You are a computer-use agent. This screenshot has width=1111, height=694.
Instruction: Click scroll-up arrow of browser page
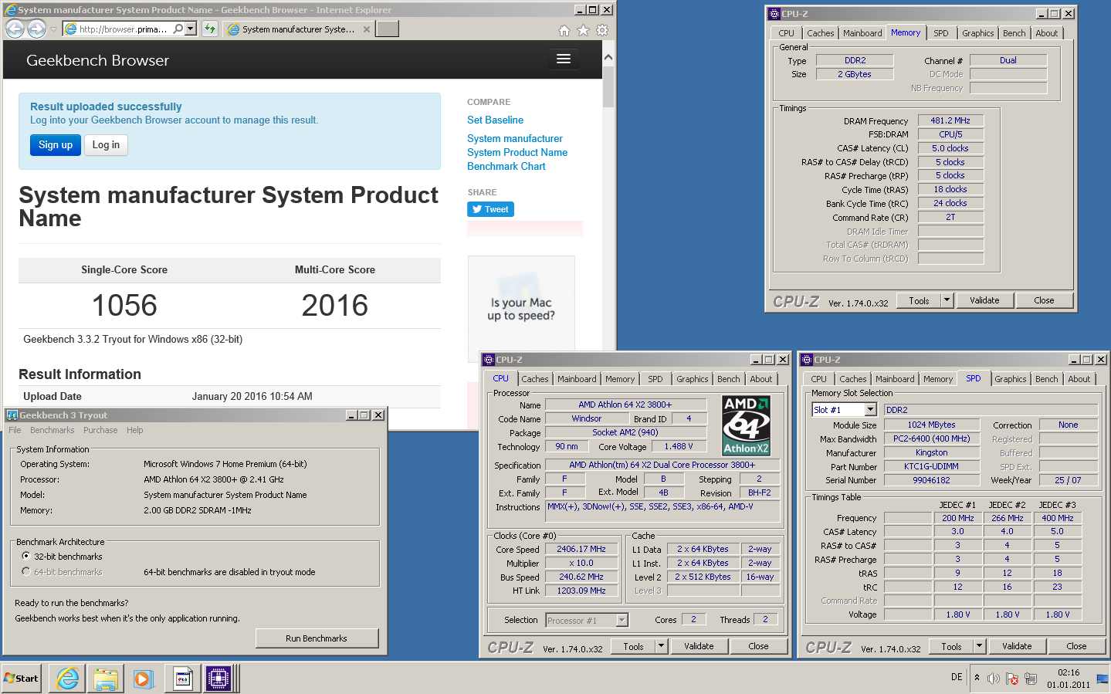pos(608,57)
